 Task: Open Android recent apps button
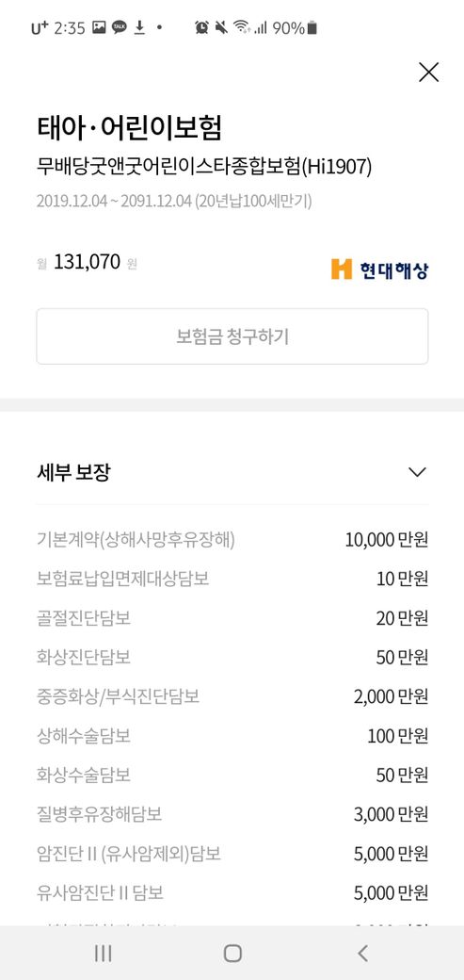103,953
